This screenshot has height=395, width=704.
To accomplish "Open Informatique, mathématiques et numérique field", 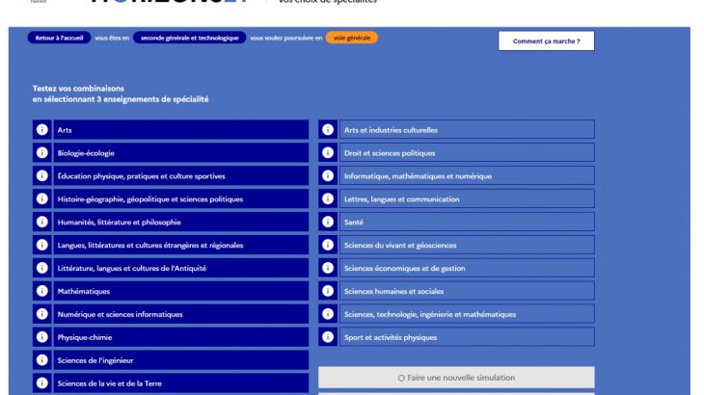I will 466,176.
